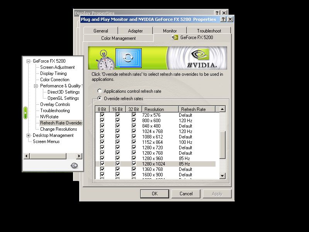Image resolution: width=309 pixels, height=232 pixels.
Task: Collapse the Performance & Quality node
Action: (36, 86)
